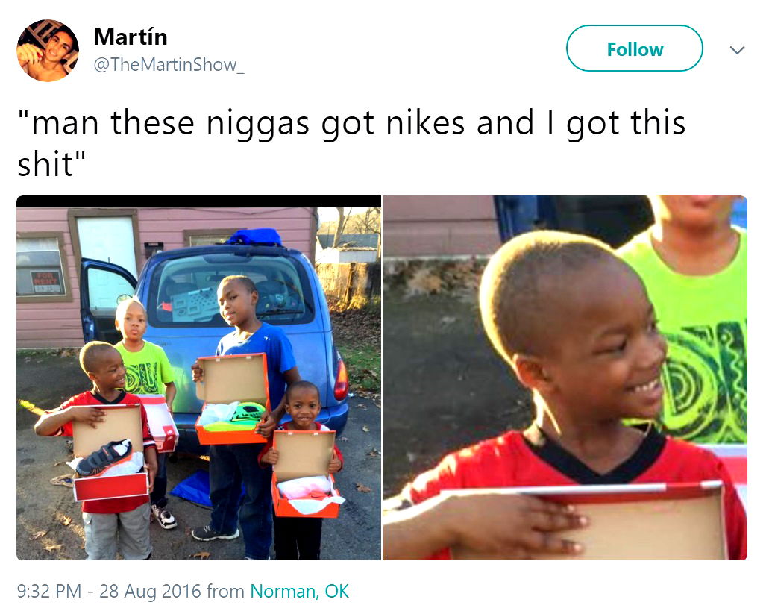Open the right close-up photo of smiling boy

coord(565,378)
